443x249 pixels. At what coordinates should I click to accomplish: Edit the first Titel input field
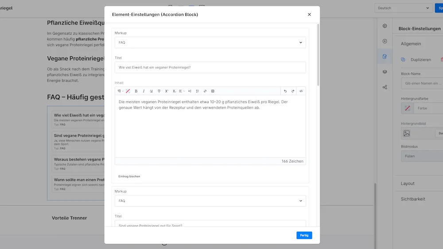click(210, 67)
